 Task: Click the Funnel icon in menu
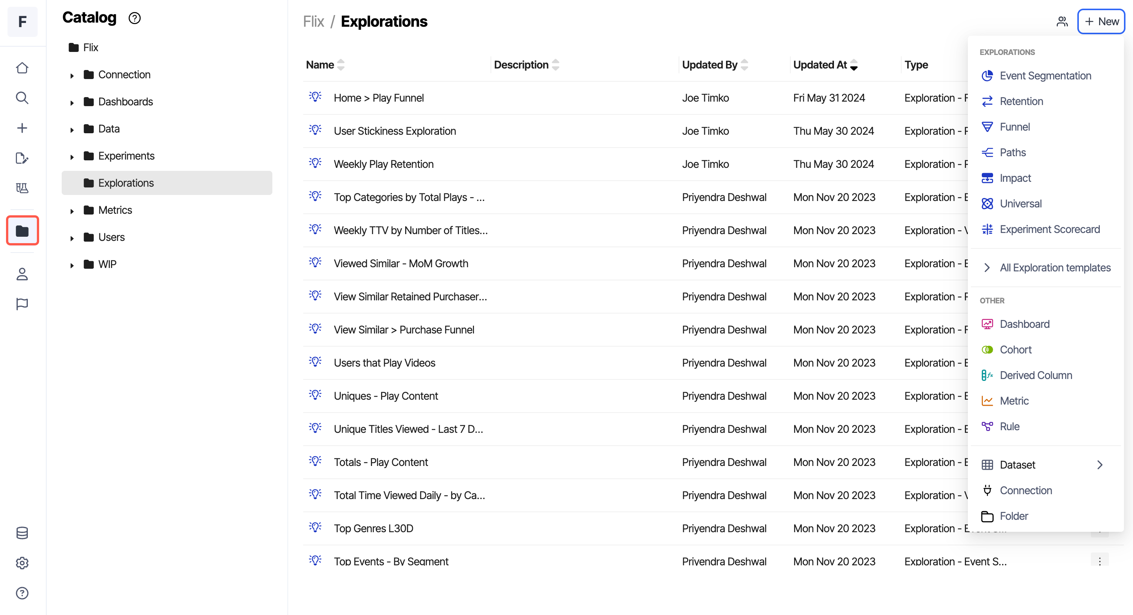(987, 127)
